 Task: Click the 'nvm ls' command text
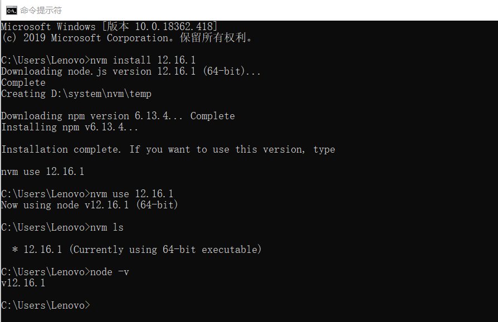(107, 227)
